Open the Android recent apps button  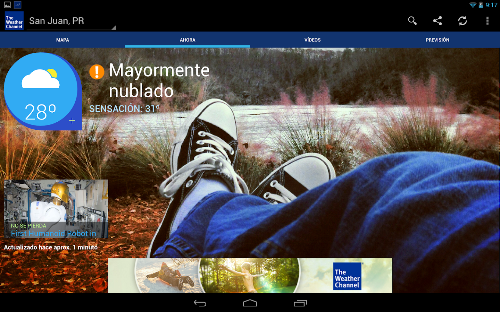300,303
